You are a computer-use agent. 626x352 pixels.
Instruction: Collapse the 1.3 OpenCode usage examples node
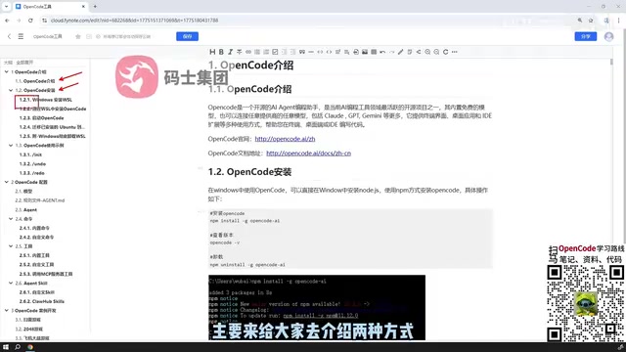pyautogui.click(x=11, y=146)
